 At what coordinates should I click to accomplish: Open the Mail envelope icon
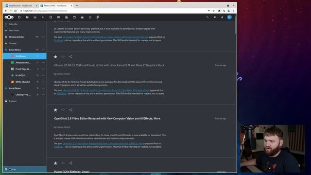[x=58, y=17]
